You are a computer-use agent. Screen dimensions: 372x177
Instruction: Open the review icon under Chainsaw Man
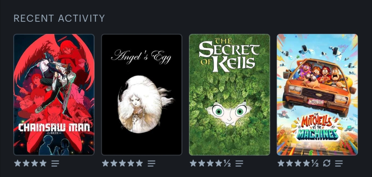coord(55,163)
